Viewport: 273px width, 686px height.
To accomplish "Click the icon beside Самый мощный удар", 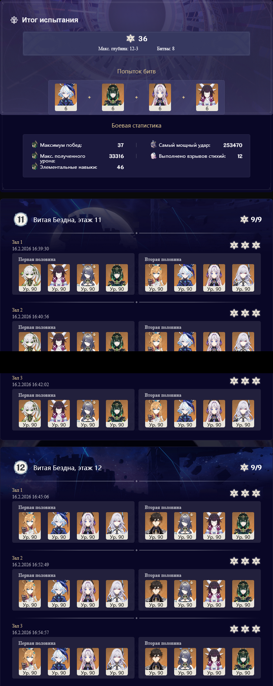I will [x=153, y=145].
